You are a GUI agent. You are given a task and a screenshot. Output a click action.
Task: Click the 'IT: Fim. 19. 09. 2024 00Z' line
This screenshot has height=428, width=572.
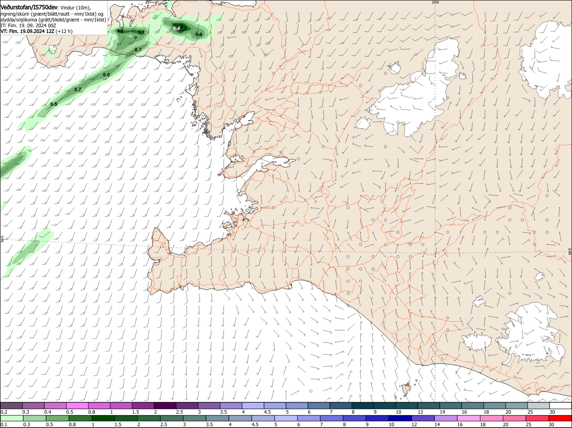28,25
